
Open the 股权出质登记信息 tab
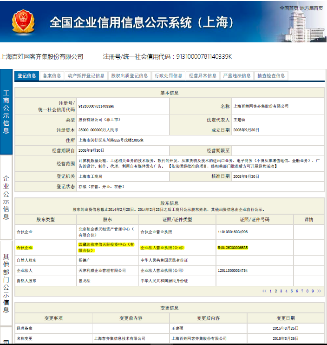point(130,76)
